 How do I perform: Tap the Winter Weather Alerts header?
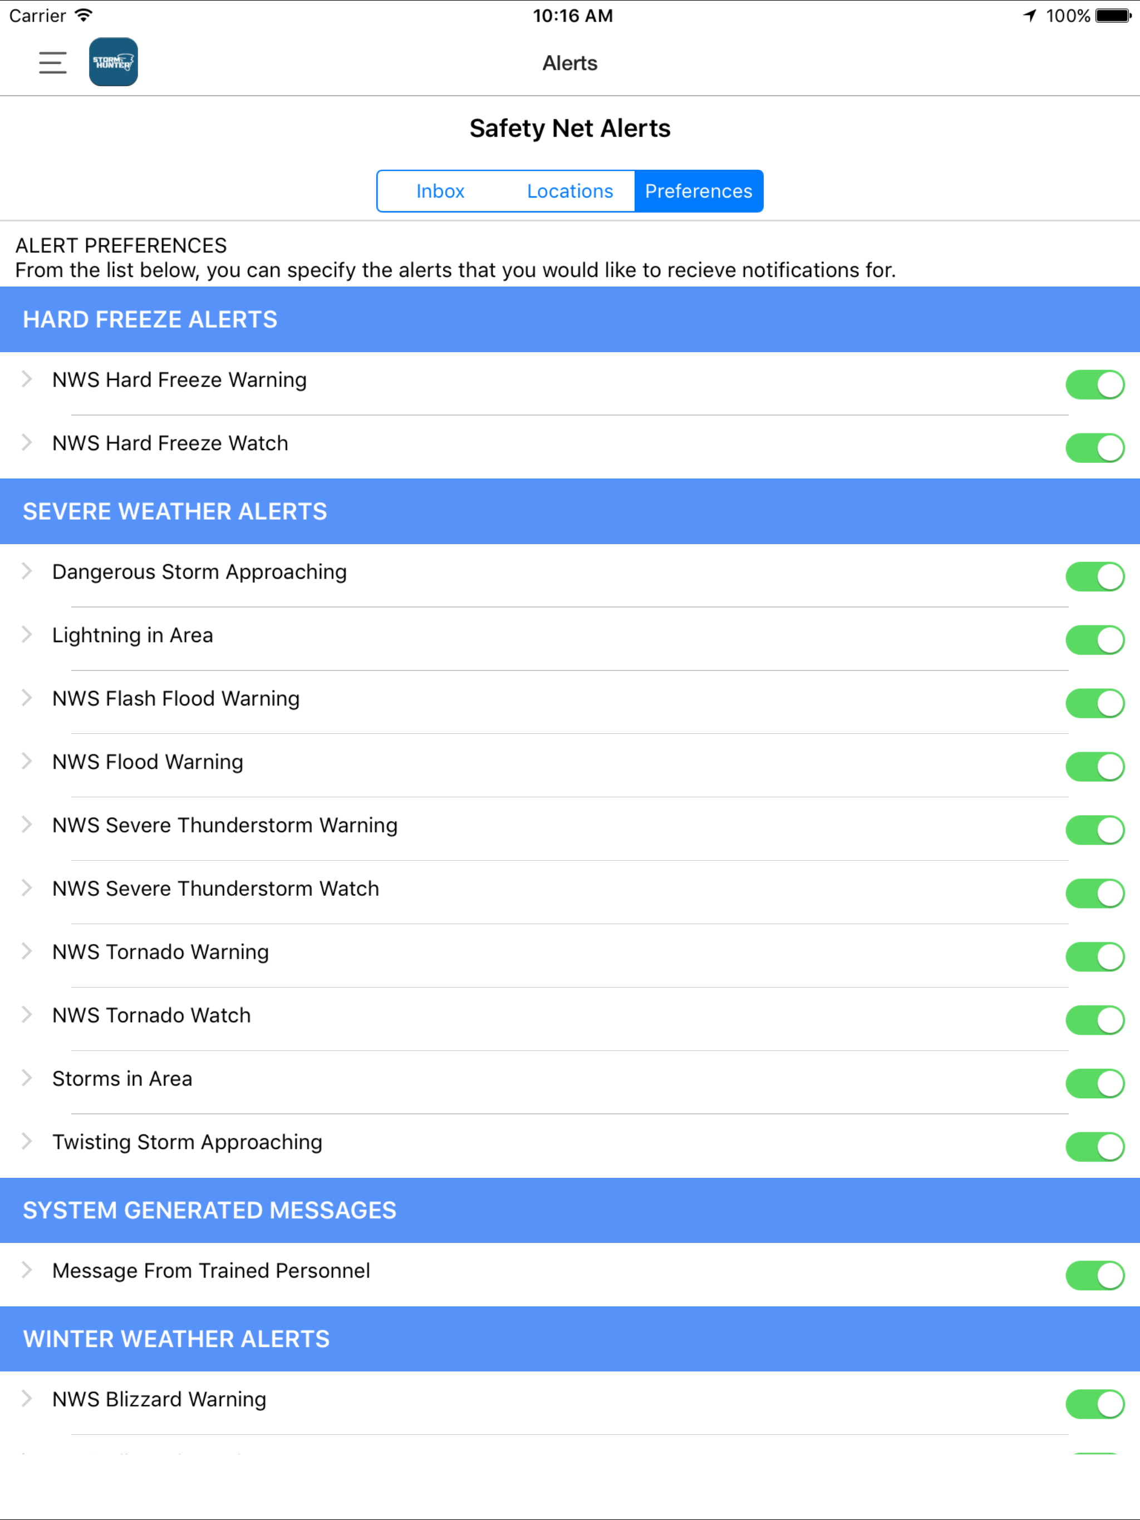point(570,1339)
